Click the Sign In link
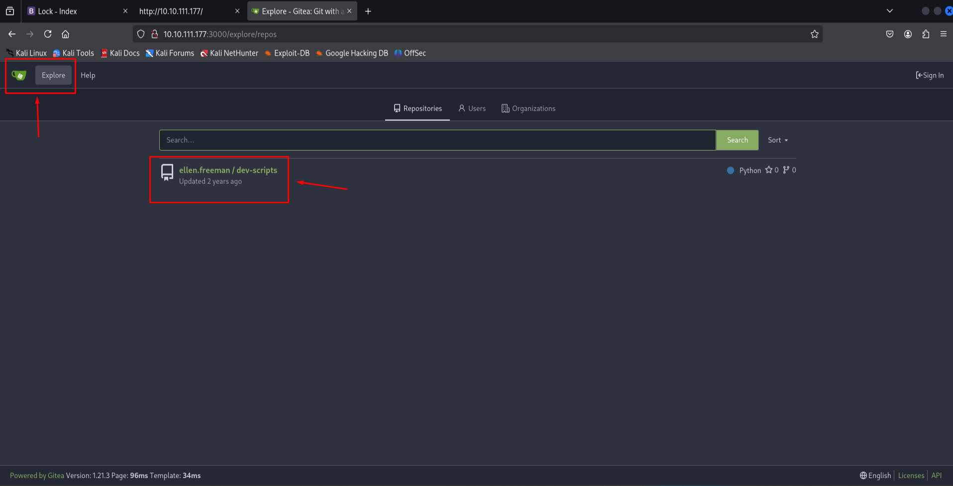 [x=930, y=75]
